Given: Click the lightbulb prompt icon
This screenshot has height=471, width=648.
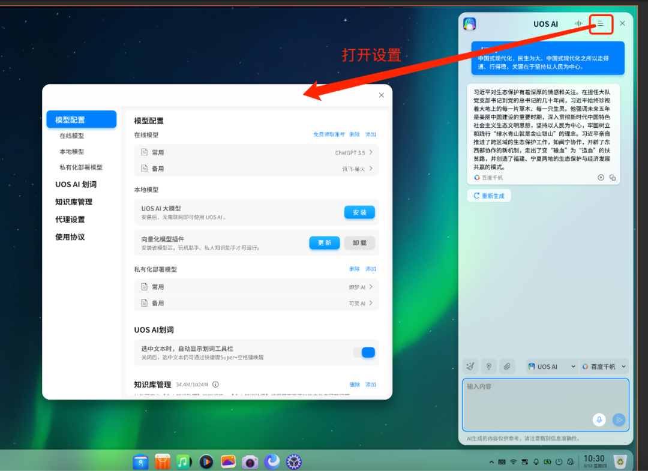Looking at the screenshot, I should point(488,366).
